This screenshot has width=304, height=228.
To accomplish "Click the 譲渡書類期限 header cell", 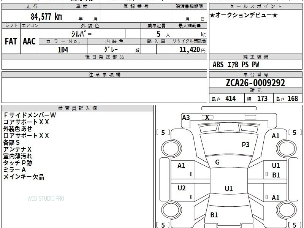I will 189,6.
